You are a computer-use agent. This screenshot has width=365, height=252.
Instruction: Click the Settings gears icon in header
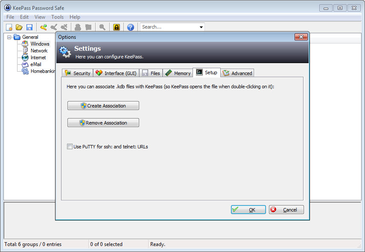tap(65, 52)
